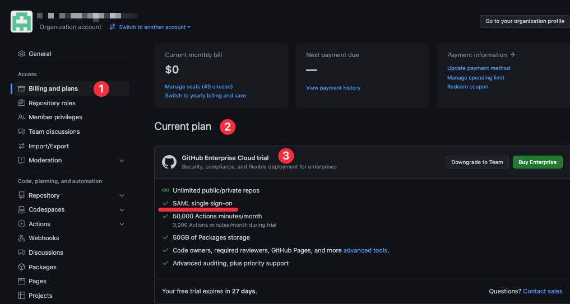Click the Member privileges people icon

[22, 117]
